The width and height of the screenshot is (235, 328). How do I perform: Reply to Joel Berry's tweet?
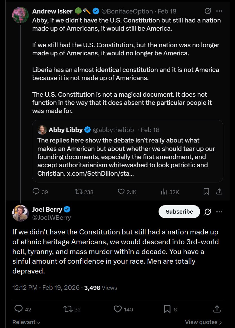19,309
